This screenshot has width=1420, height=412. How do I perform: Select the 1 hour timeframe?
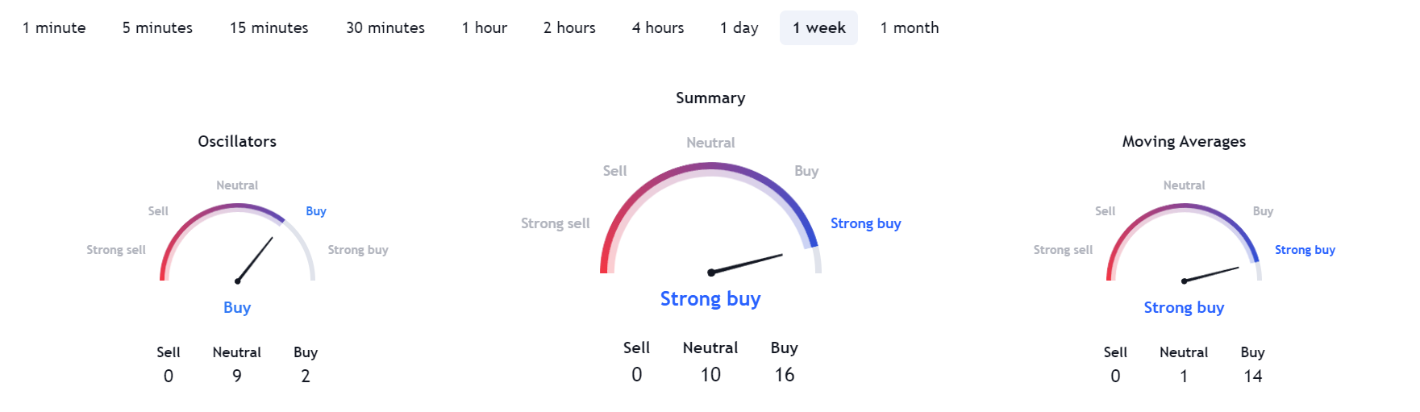pyautogui.click(x=484, y=28)
